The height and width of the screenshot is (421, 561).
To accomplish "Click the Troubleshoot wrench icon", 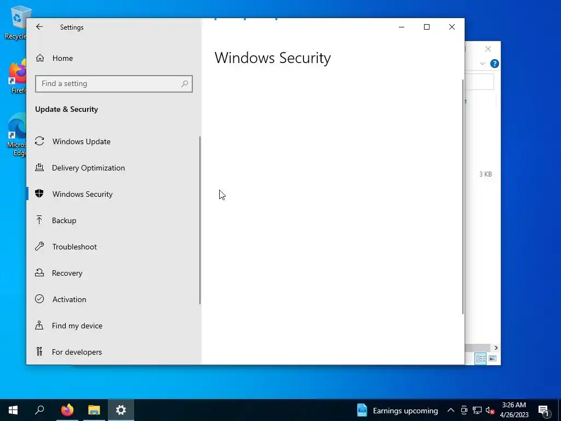I will (x=39, y=246).
